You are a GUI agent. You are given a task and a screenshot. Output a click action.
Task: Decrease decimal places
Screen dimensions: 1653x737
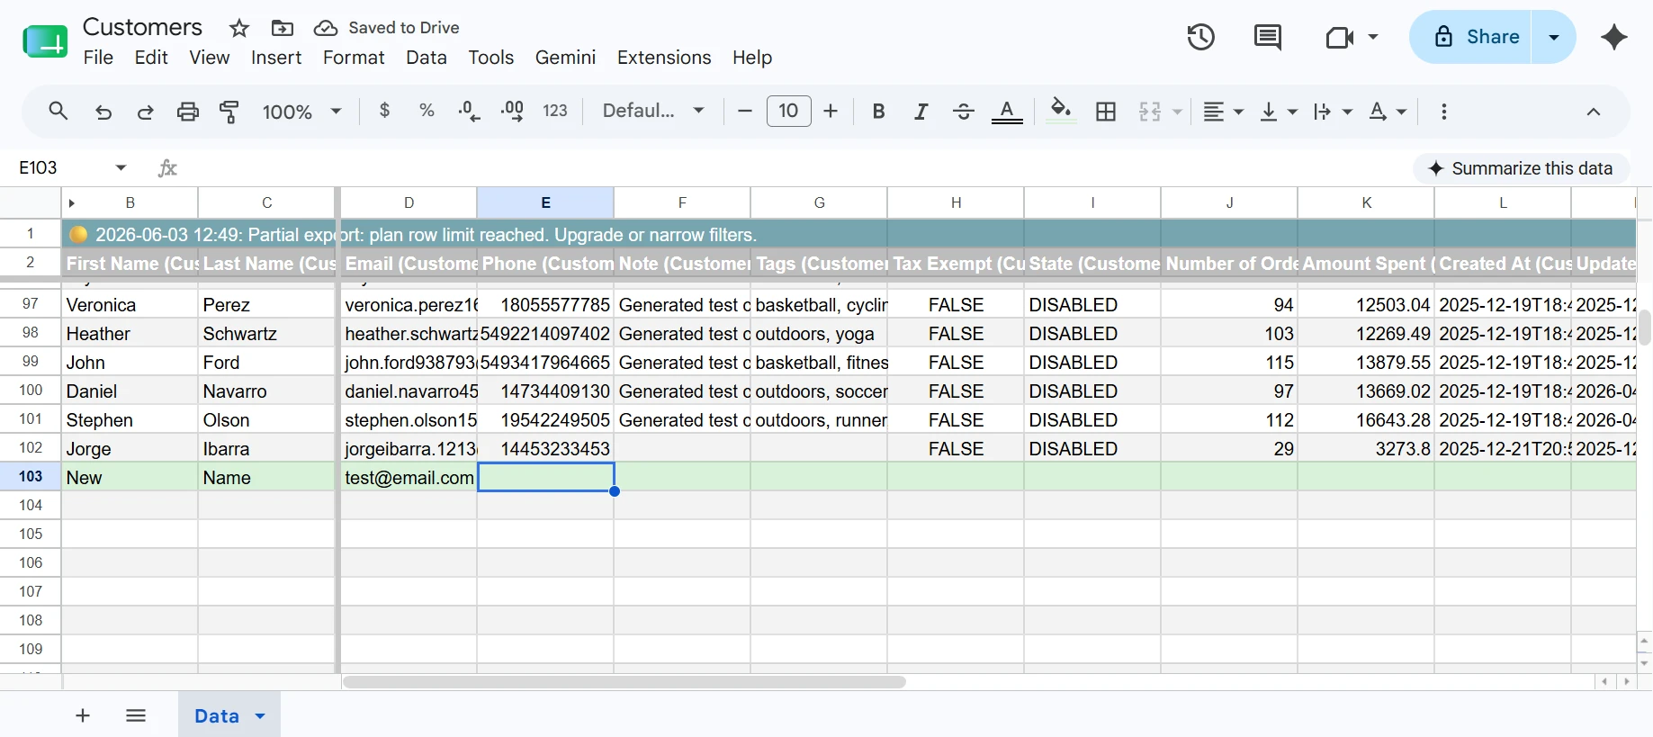pyautogui.click(x=469, y=111)
